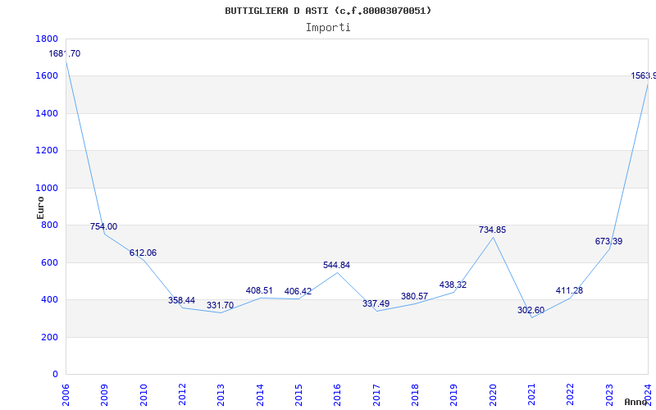The width and height of the screenshot is (656, 410).
Task: Click the 331.70 data label
Action: pyautogui.click(x=220, y=305)
